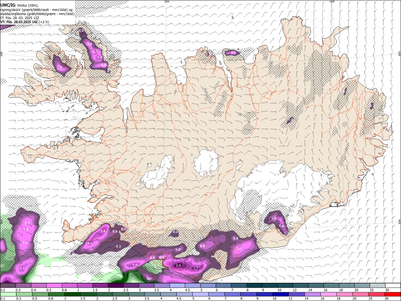Click the 'slydda/snjókoma' legend description line
Viewport: 401px width, 301px height.
[x=37, y=14]
